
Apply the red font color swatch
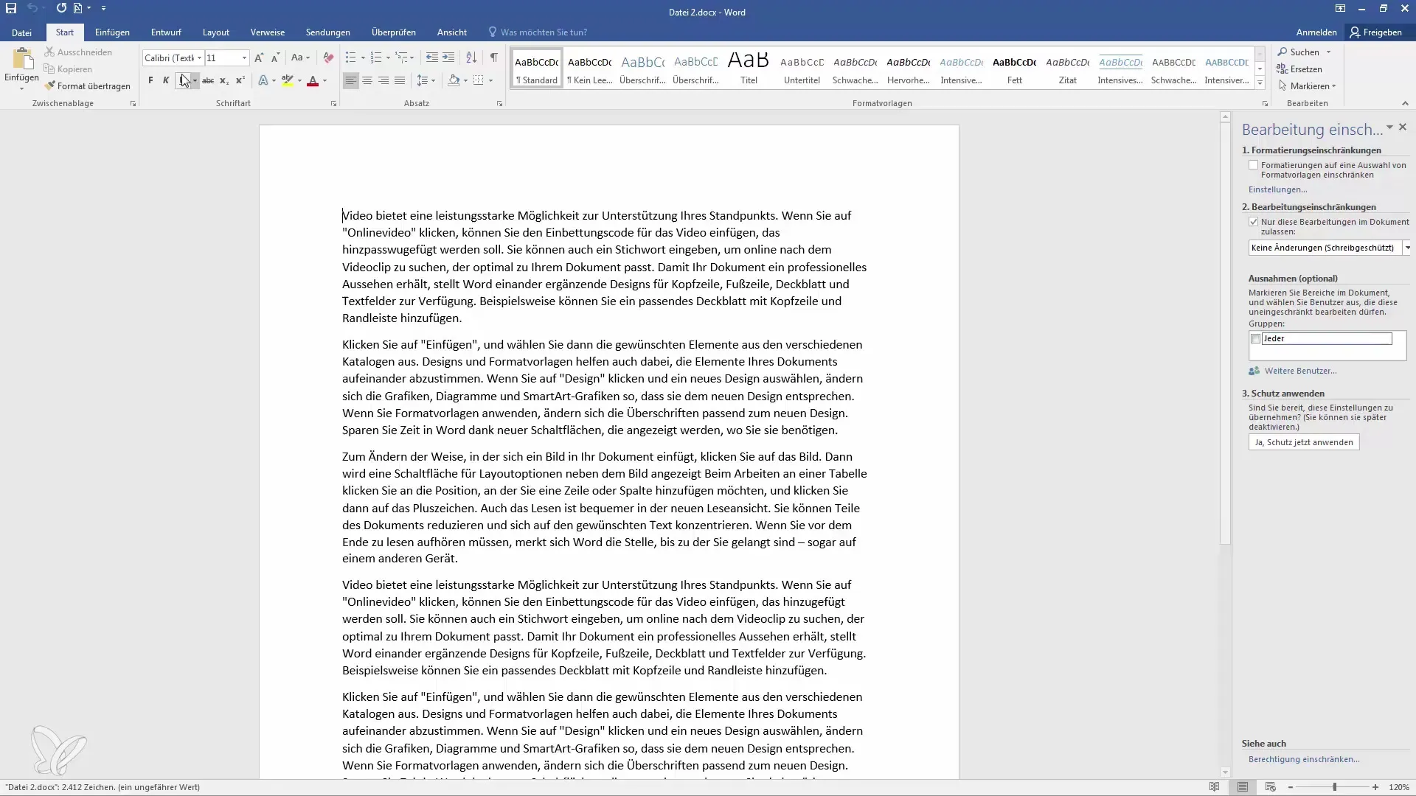click(313, 80)
